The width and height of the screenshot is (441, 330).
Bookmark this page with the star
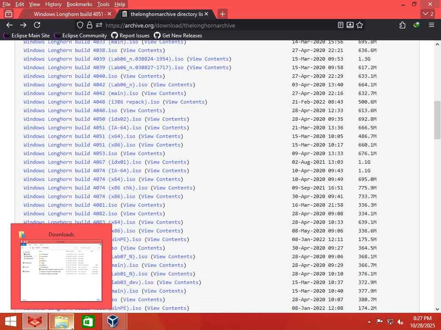pyautogui.click(x=360, y=25)
